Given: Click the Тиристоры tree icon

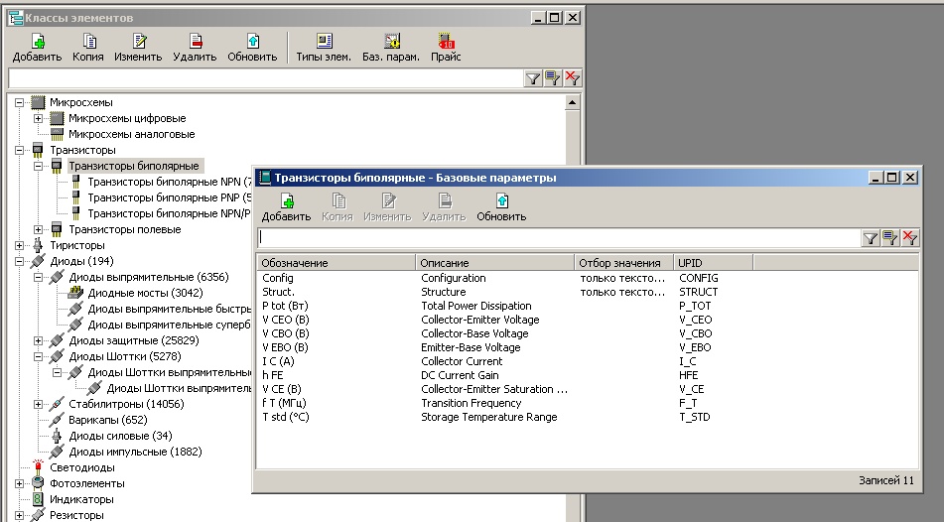Looking at the screenshot, I should (38, 245).
